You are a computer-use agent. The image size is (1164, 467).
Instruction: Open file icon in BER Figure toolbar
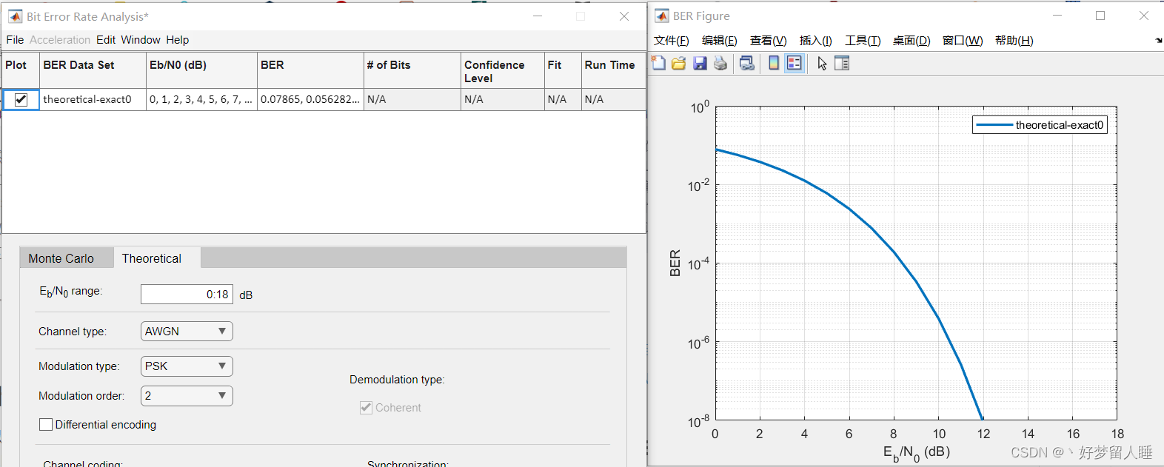tap(679, 64)
